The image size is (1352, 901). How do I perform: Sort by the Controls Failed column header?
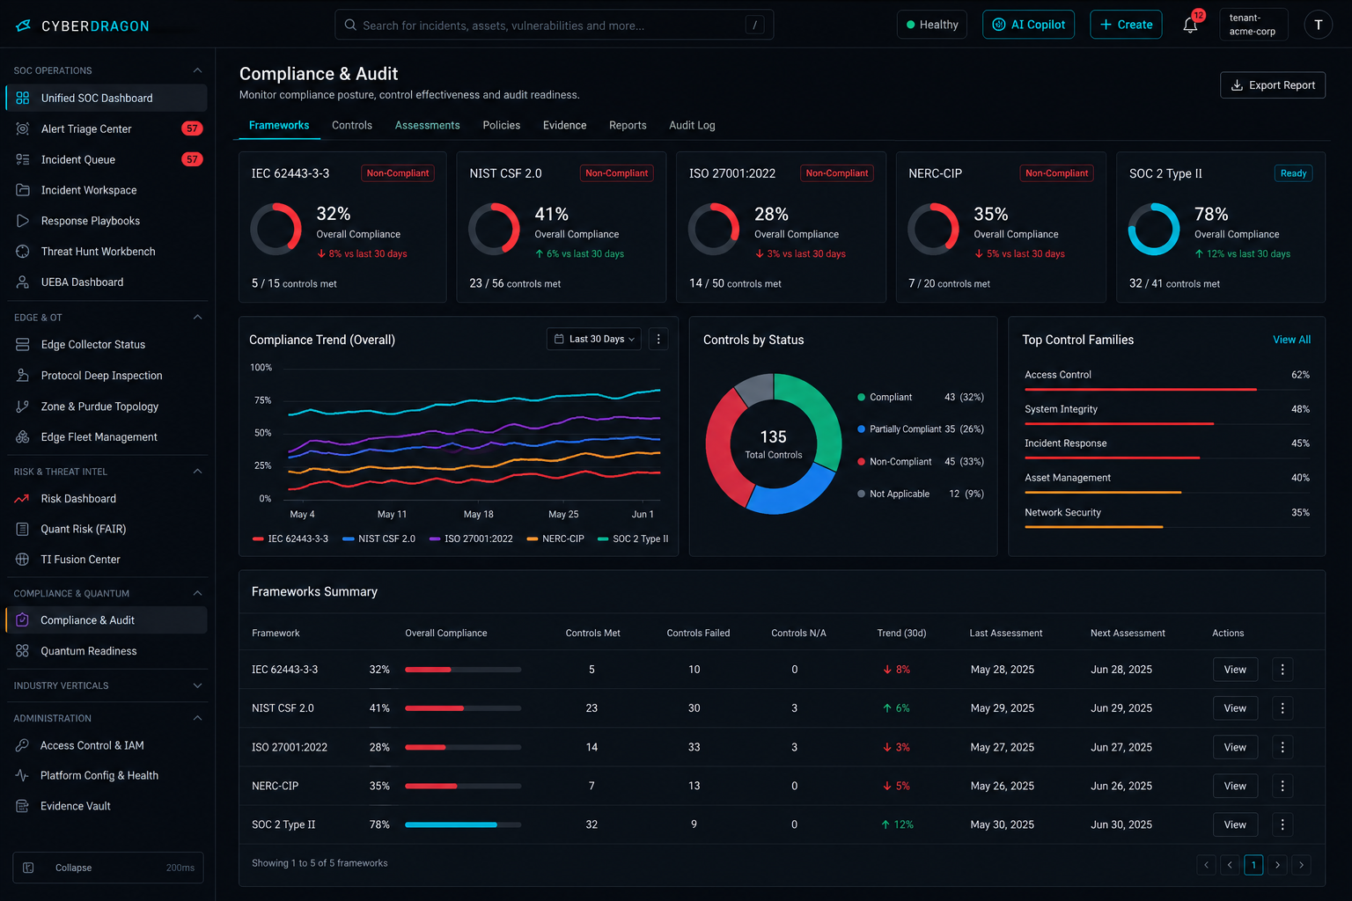click(x=698, y=634)
